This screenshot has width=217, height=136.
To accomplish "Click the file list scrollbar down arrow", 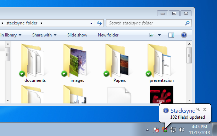I will [x=189, y=101].
